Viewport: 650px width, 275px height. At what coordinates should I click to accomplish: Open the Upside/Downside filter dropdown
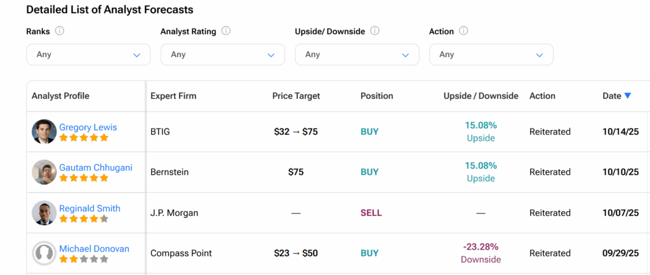pos(357,54)
